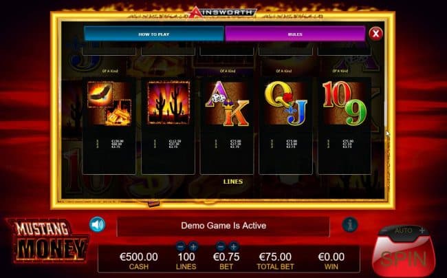447x278 pixels.
Task: Select the eagle and gold bars symbol
Action: coord(109,103)
